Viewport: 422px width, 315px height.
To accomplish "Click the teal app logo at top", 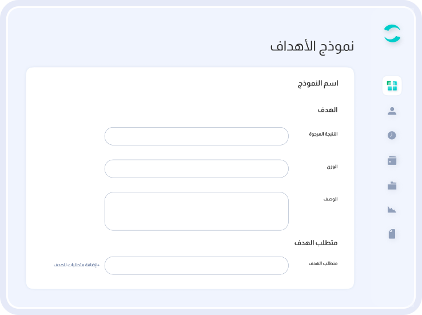I will click(x=392, y=33).
